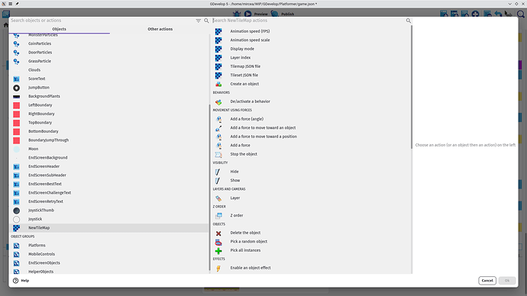Pick the LeftBoundary object
Viewport: 527px width, 296px height.
pyautogui.click(x=109, y=105)
